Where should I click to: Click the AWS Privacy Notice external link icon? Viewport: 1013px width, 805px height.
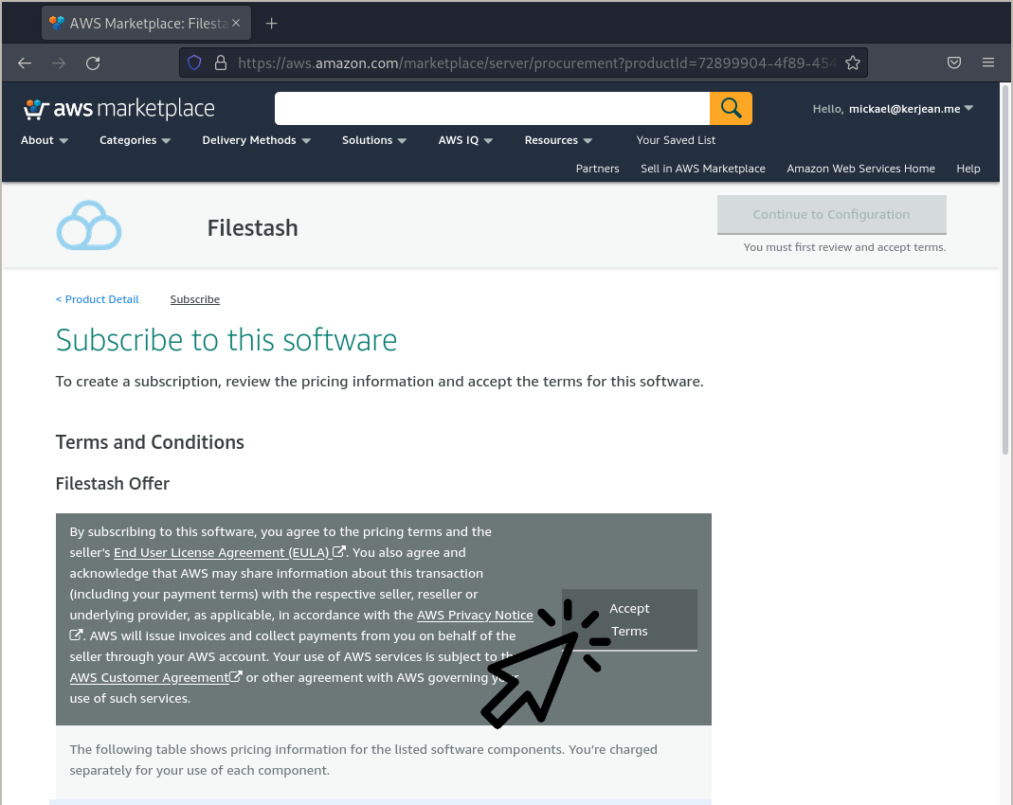point(76,635)
